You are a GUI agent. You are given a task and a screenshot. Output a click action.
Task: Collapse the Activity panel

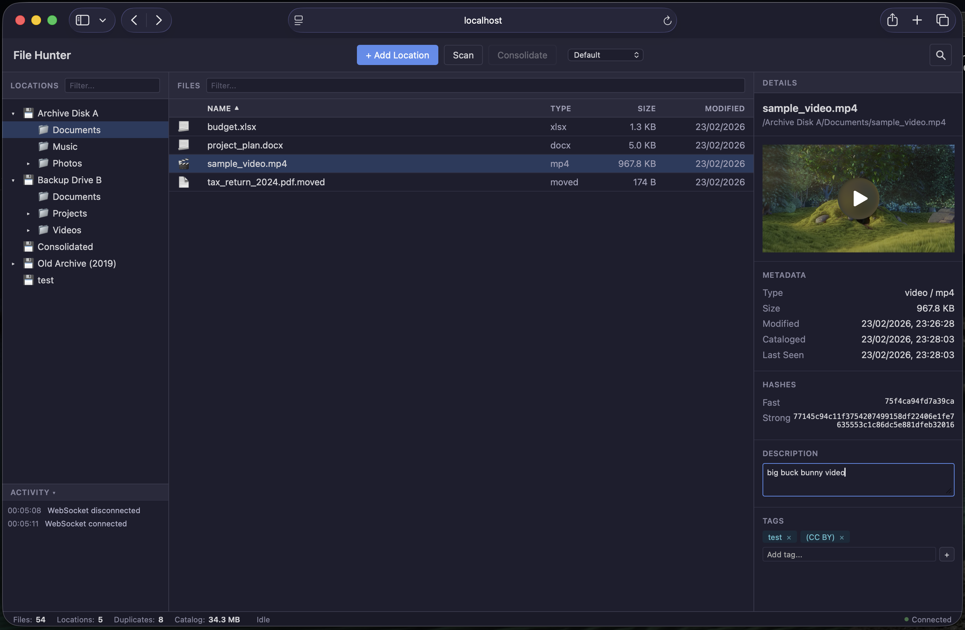click(x=55, y=493)
